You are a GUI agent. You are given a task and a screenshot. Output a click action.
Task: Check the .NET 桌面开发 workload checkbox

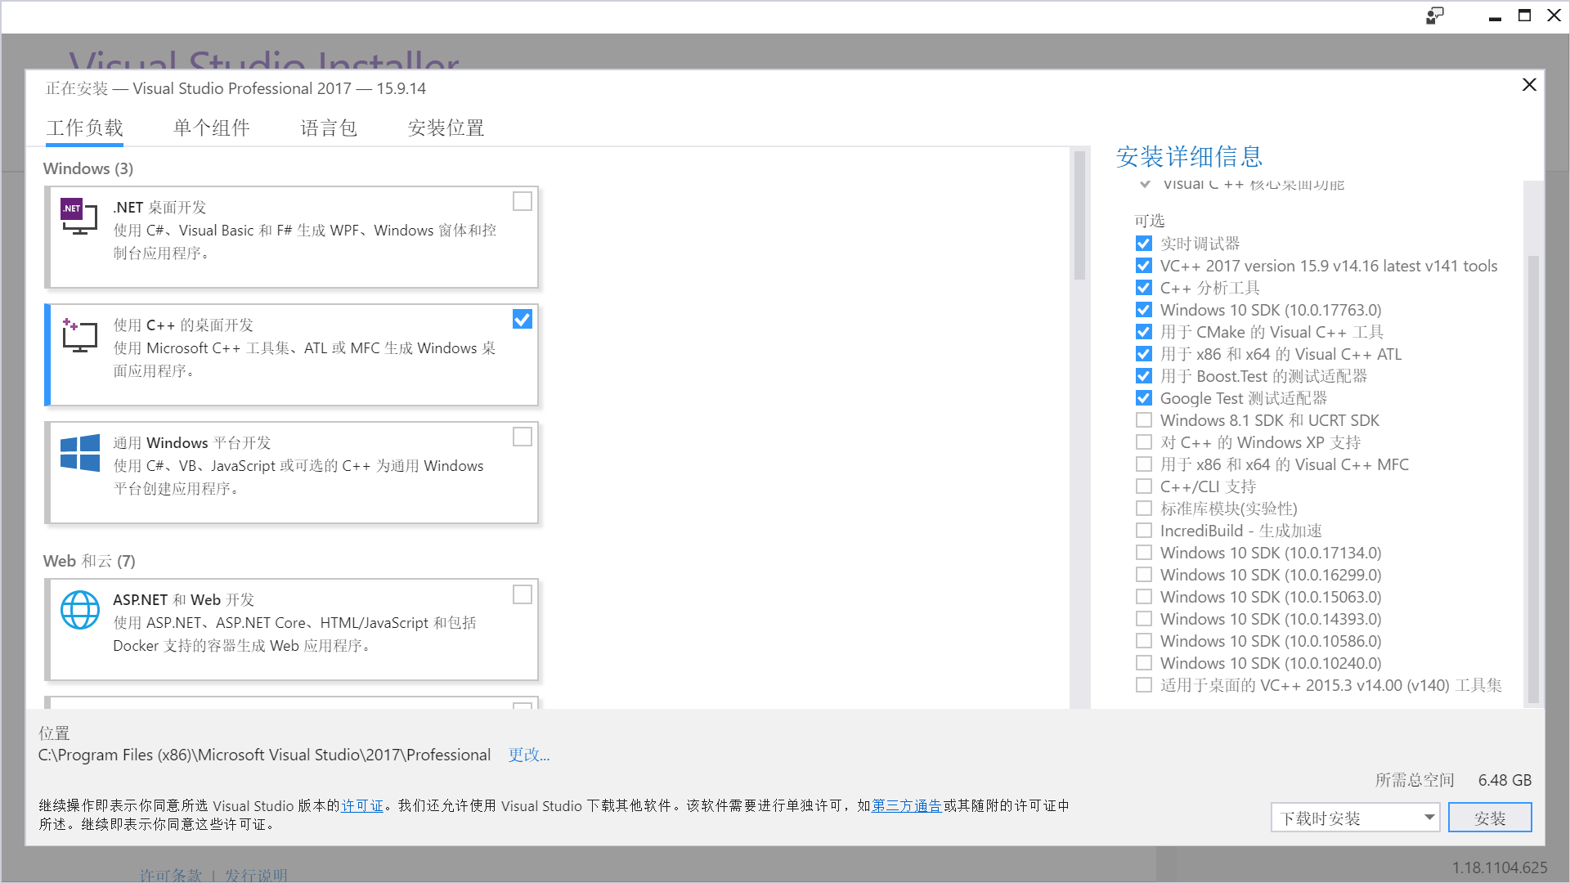point(523,201)
